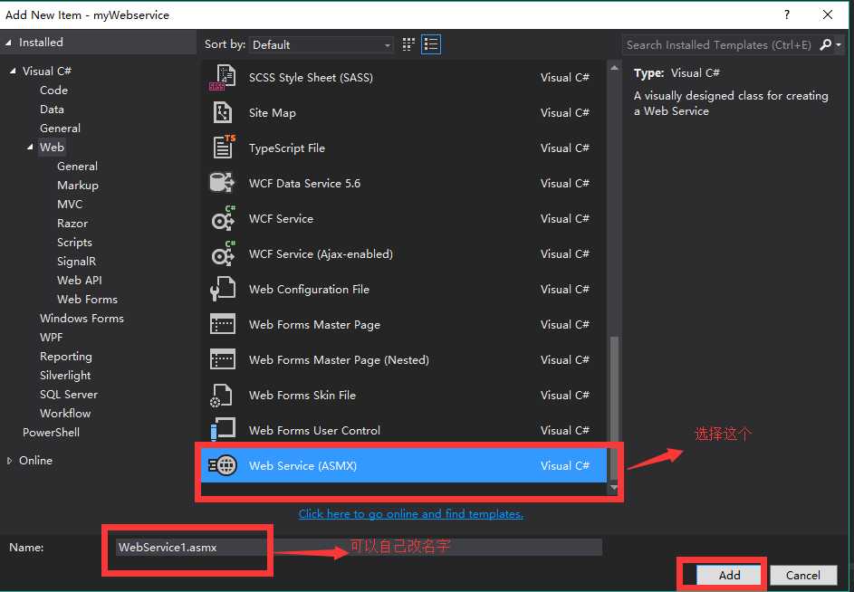854x592 pixels.
Task: Open the go online and find templates link
Action: (410, 513)
